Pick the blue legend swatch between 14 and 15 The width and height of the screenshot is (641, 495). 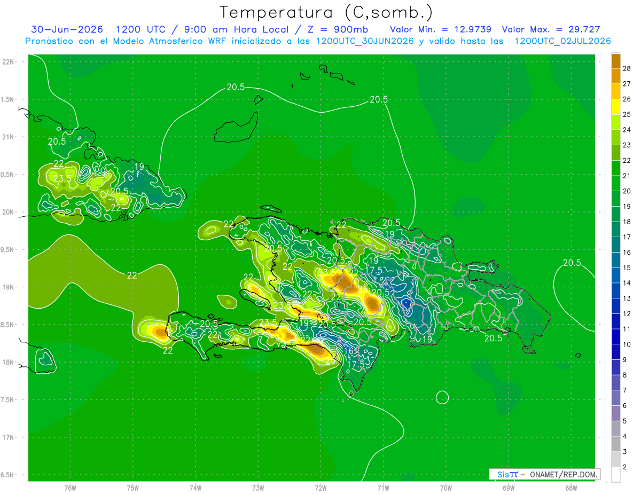pos(616,276)
